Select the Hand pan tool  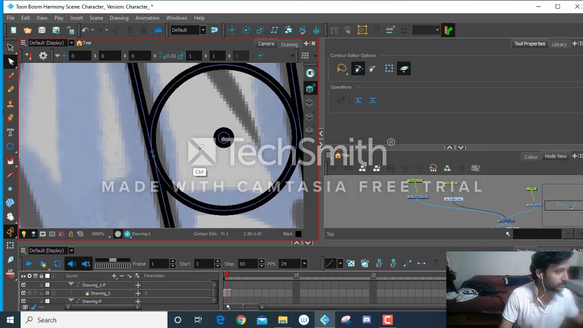(x=10, y=217)
